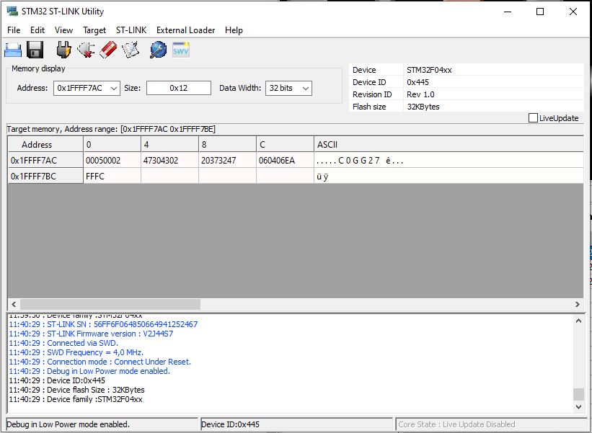Open the Data Width 32 bits dropdown
The width and height of the screenshot is (592, 433).
point(288,89)
